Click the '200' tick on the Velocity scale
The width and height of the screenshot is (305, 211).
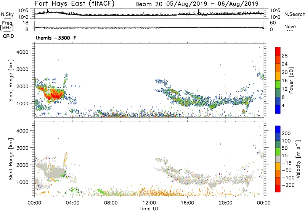286,133
